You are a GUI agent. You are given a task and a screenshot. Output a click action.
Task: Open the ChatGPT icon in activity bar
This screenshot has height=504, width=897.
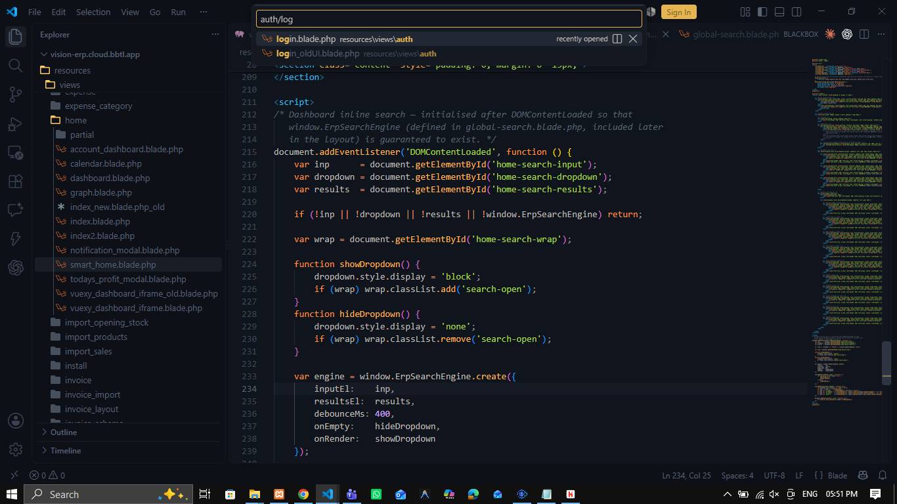[16, 268]
